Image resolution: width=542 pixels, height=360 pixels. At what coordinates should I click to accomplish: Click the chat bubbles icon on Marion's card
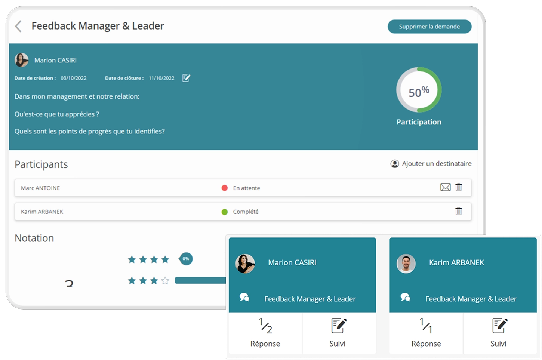coord(244,298)
